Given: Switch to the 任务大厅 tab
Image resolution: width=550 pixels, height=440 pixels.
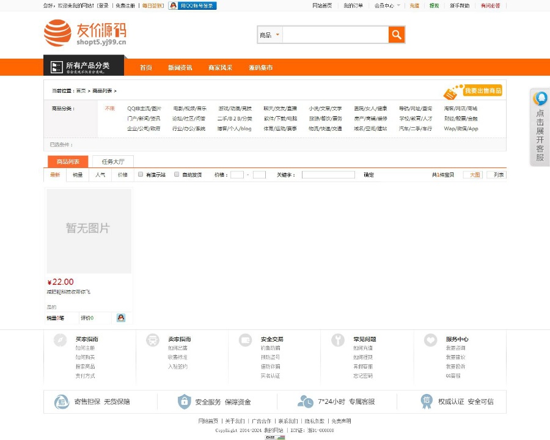Looking at the screenshot, I should (112, 161).
